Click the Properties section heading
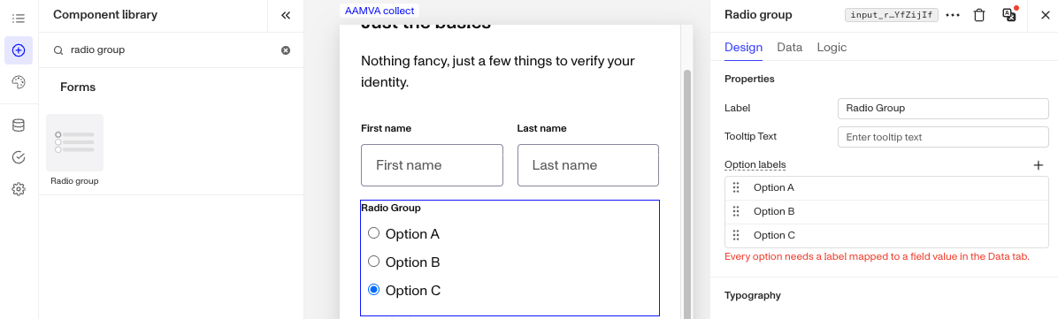 click(x=749, y=79)
